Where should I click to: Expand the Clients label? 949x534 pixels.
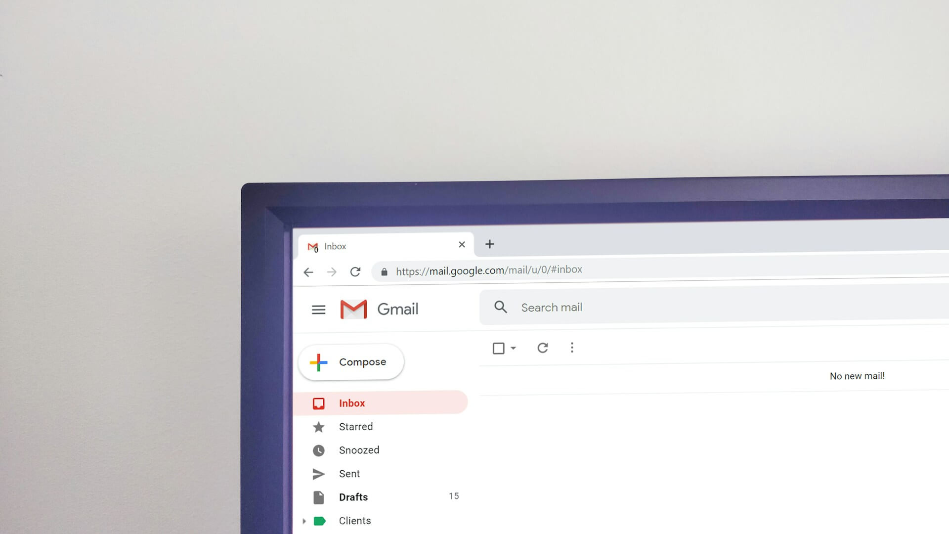[303, 520]
